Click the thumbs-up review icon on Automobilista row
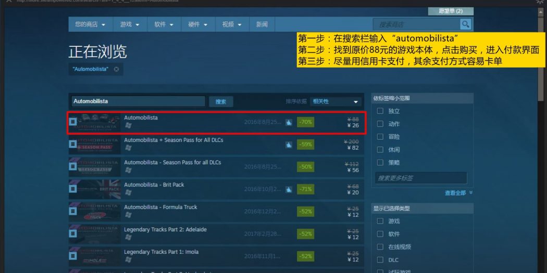This screenshot has width=547, height=273. point(289,122)
